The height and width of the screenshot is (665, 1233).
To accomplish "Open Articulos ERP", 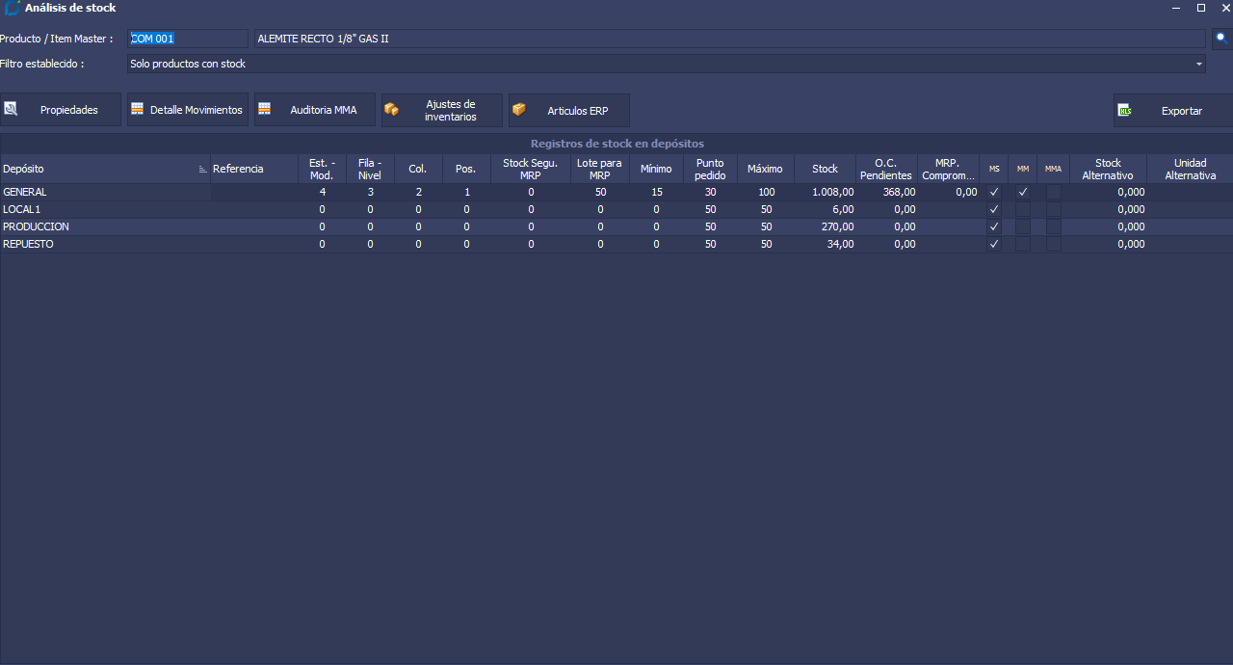I will [569, 110].
